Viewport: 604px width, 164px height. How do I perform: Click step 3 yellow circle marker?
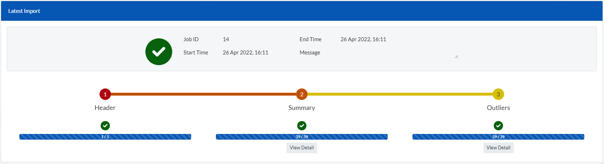498,95
